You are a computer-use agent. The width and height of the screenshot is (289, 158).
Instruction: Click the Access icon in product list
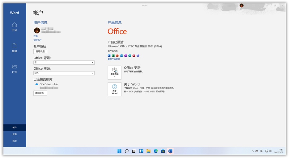(x=134, y=56)
